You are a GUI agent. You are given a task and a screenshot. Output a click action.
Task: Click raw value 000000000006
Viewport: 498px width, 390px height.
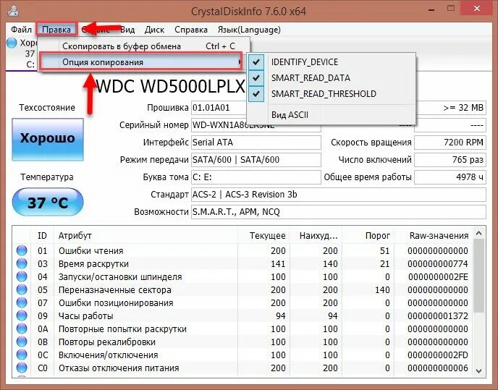point(438,368)
